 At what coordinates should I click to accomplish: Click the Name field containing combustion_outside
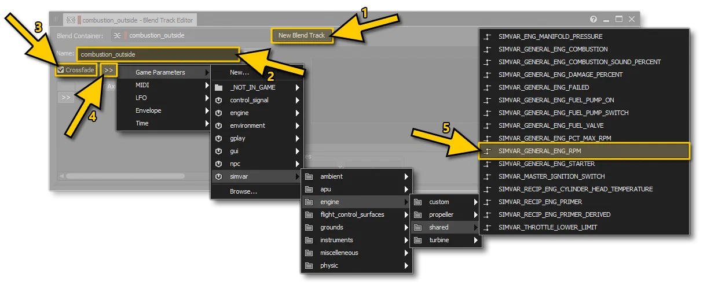click(157, 54)
